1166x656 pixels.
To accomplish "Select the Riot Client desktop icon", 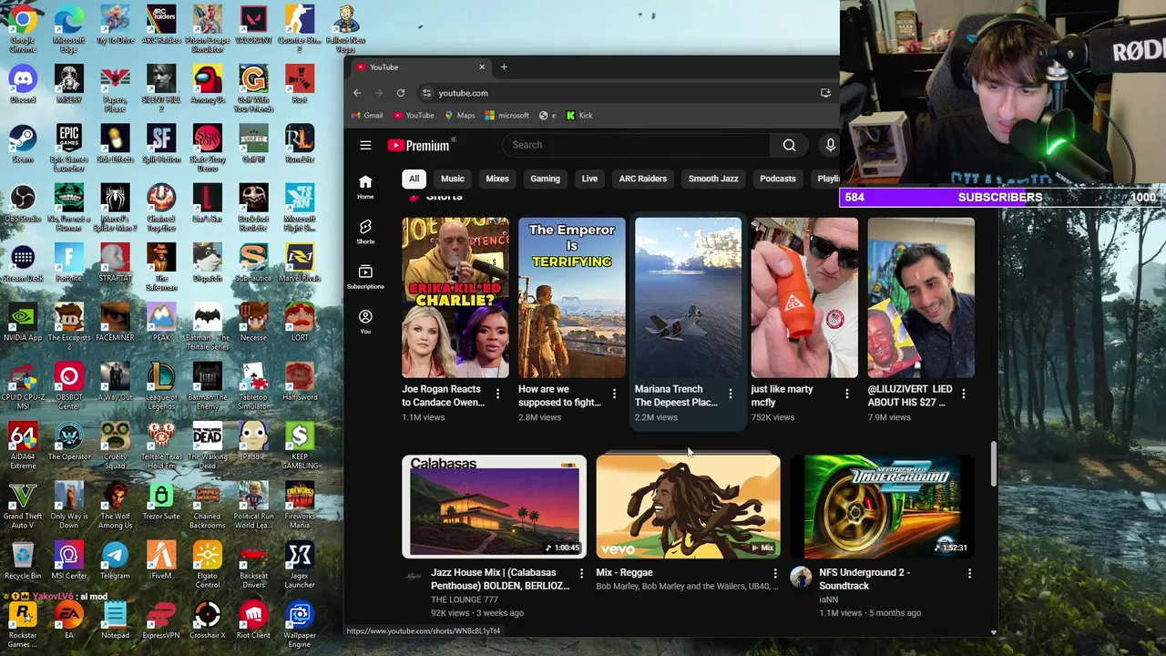I will 253,620.
